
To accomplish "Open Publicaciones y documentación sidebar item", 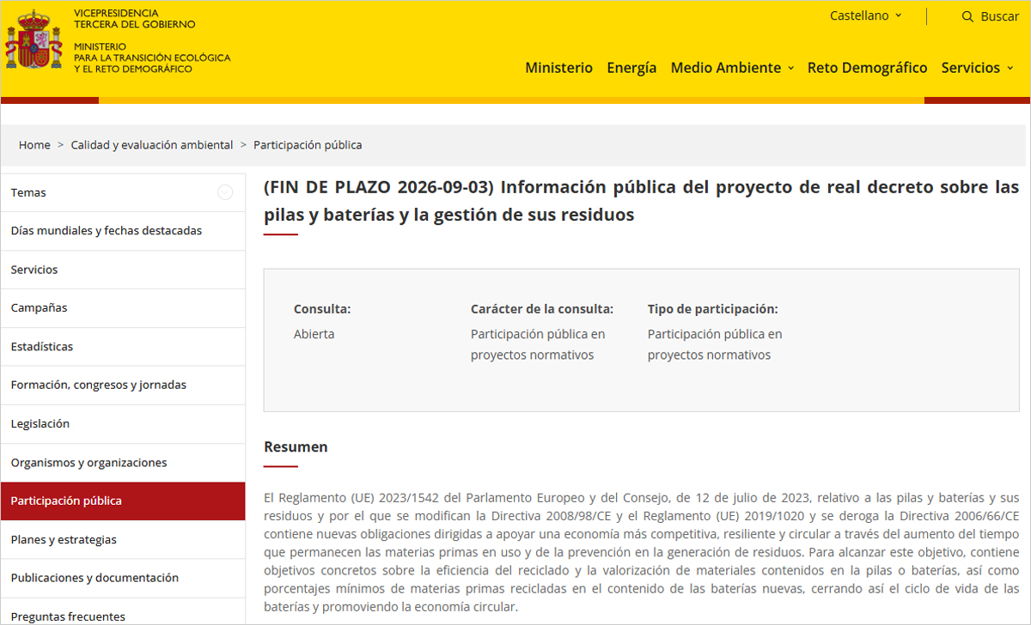I will pos(123,578).
